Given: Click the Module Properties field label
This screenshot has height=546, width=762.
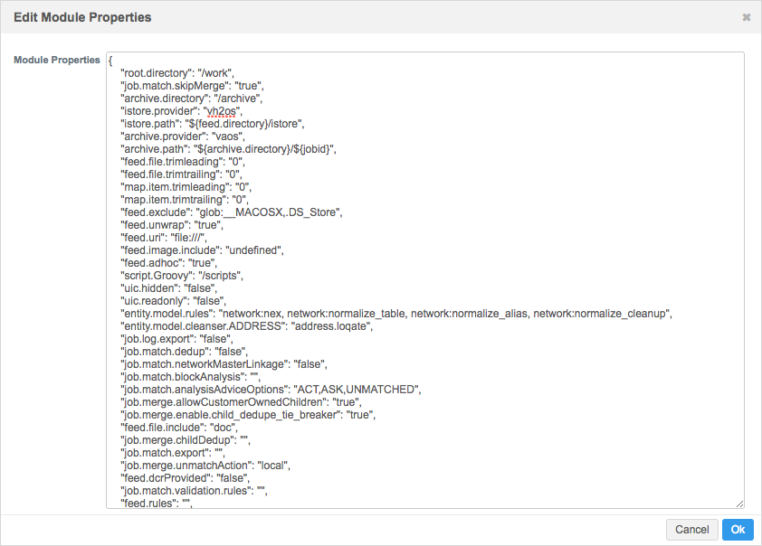Looking at the screenshot, I should tap(57, 61).
